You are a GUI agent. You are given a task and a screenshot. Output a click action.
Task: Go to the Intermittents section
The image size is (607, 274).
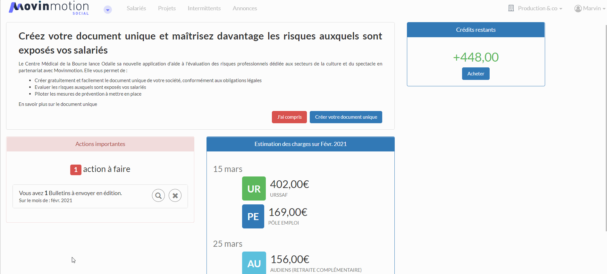click(204, 8)
